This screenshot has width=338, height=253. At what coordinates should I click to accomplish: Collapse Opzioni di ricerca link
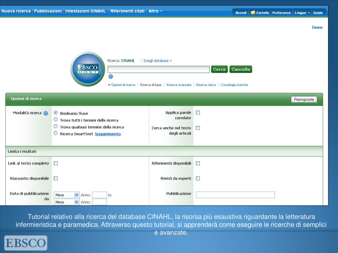point(121,85)
